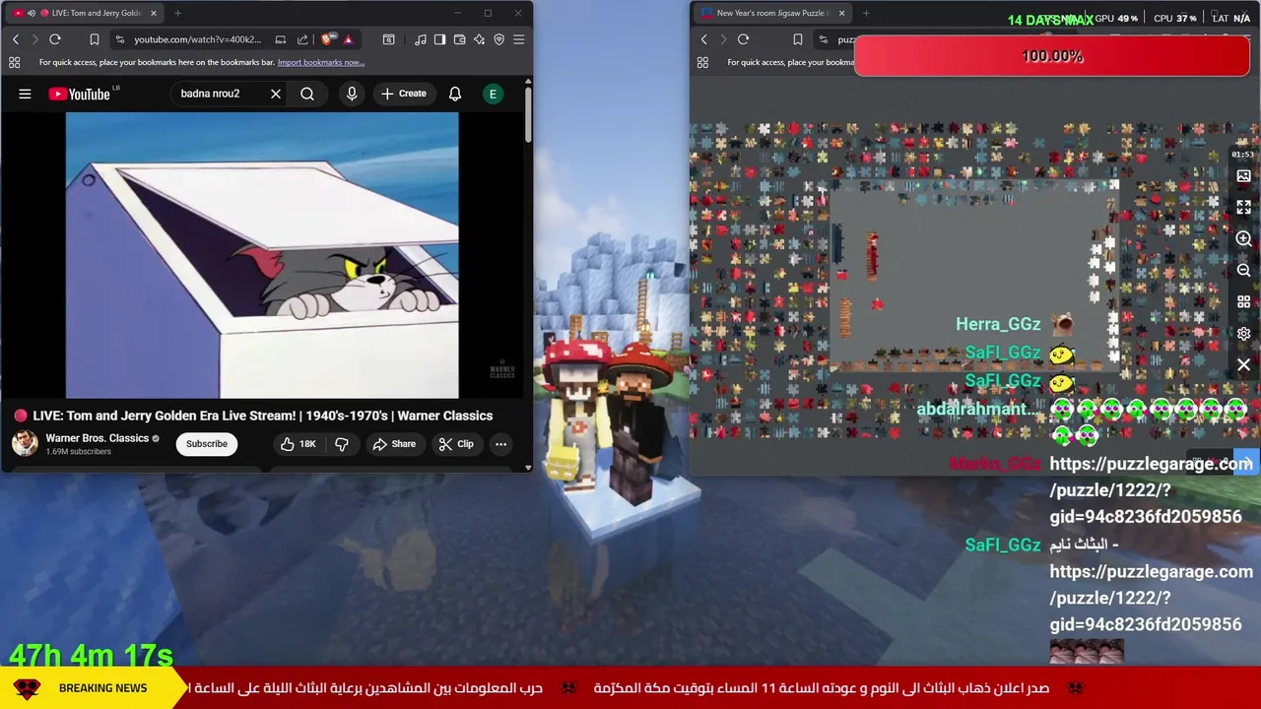Viewport: 1261px width, 709px height.
Task: Close the Jigsaw Puzzle tab
Action: point(840,13)
